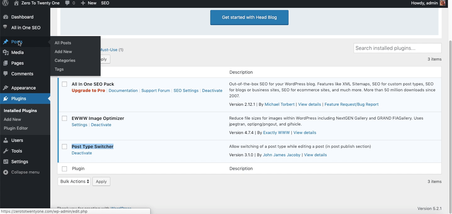The height and width of the screenshot is (214, 452).
Task: Click the Post Type Switcher plugin name
Action: (92, 147)
